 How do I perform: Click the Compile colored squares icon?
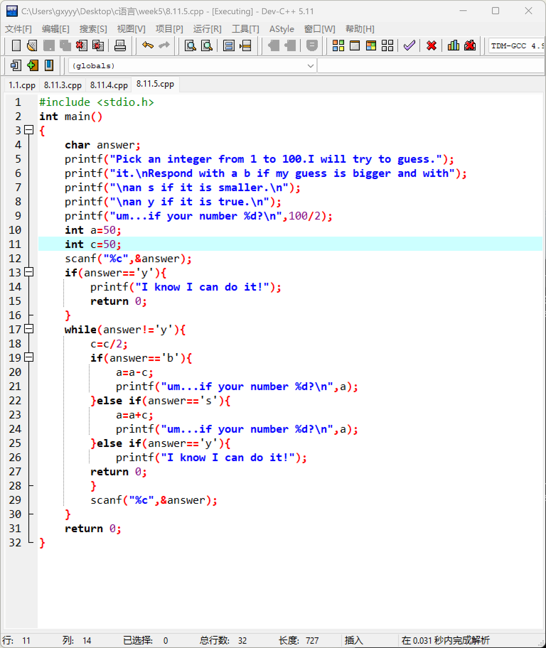click(338, 45)
